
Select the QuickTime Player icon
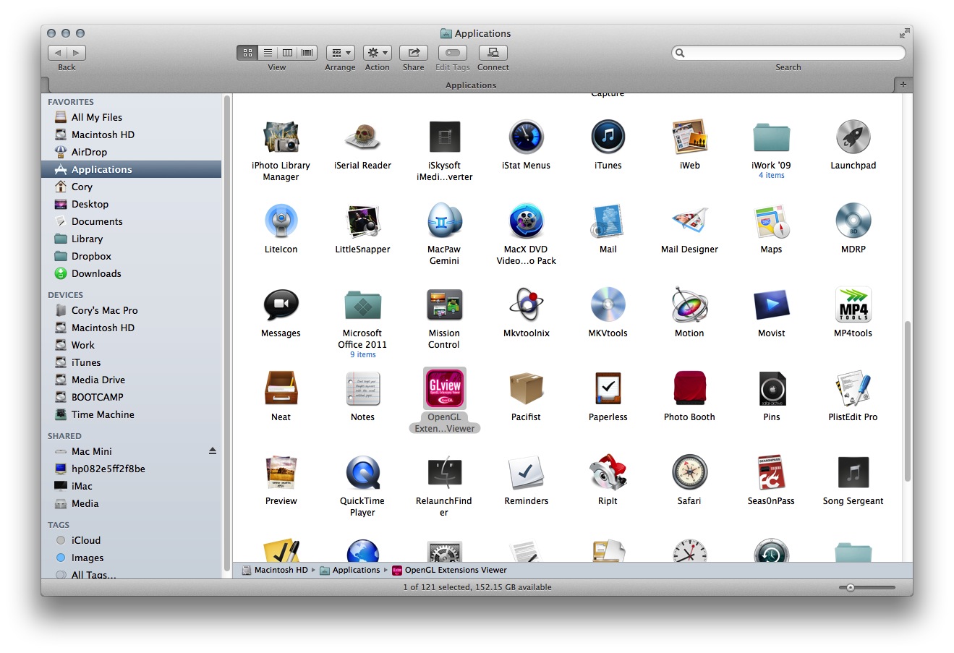[x=362, y=472]
